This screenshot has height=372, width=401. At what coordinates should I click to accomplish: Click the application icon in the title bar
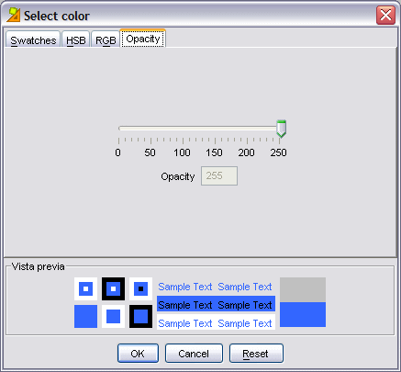14,15
